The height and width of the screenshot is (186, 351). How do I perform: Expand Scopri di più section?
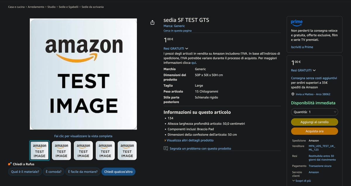(301, 181)
